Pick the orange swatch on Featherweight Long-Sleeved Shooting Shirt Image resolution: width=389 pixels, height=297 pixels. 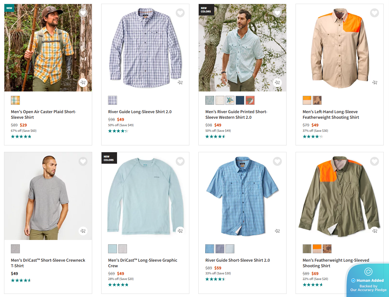coord(317,249)
